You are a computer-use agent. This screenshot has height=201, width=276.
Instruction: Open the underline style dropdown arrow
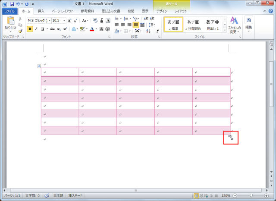point(47,29)
